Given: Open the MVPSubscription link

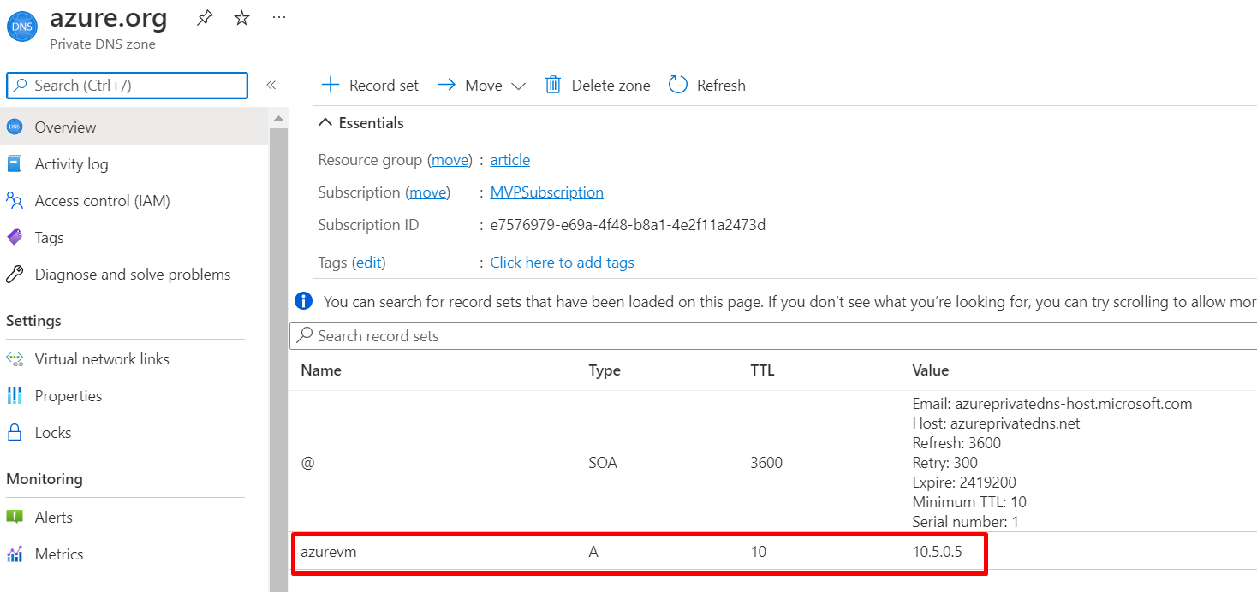Looking at the screenshot, I should pyautogui.click(x=546, y=192).
